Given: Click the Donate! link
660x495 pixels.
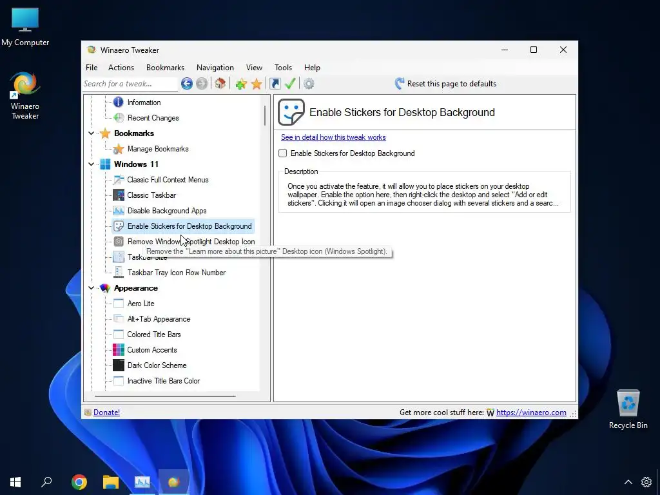Looking at the screenshot, I should click(106, 412).
